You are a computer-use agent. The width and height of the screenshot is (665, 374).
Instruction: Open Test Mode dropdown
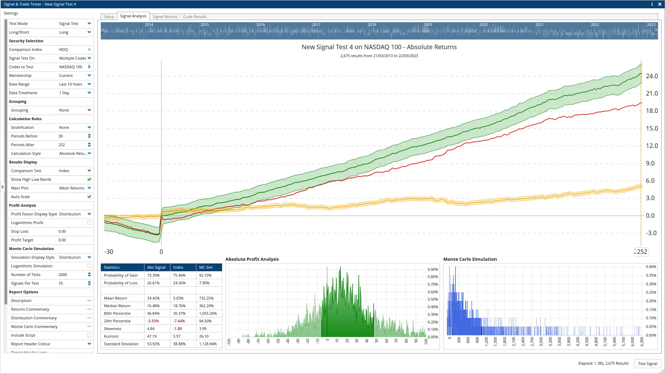[89, 24]
